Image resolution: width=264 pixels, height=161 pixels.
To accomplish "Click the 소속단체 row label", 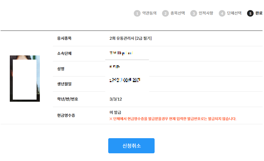I will 65,54.
